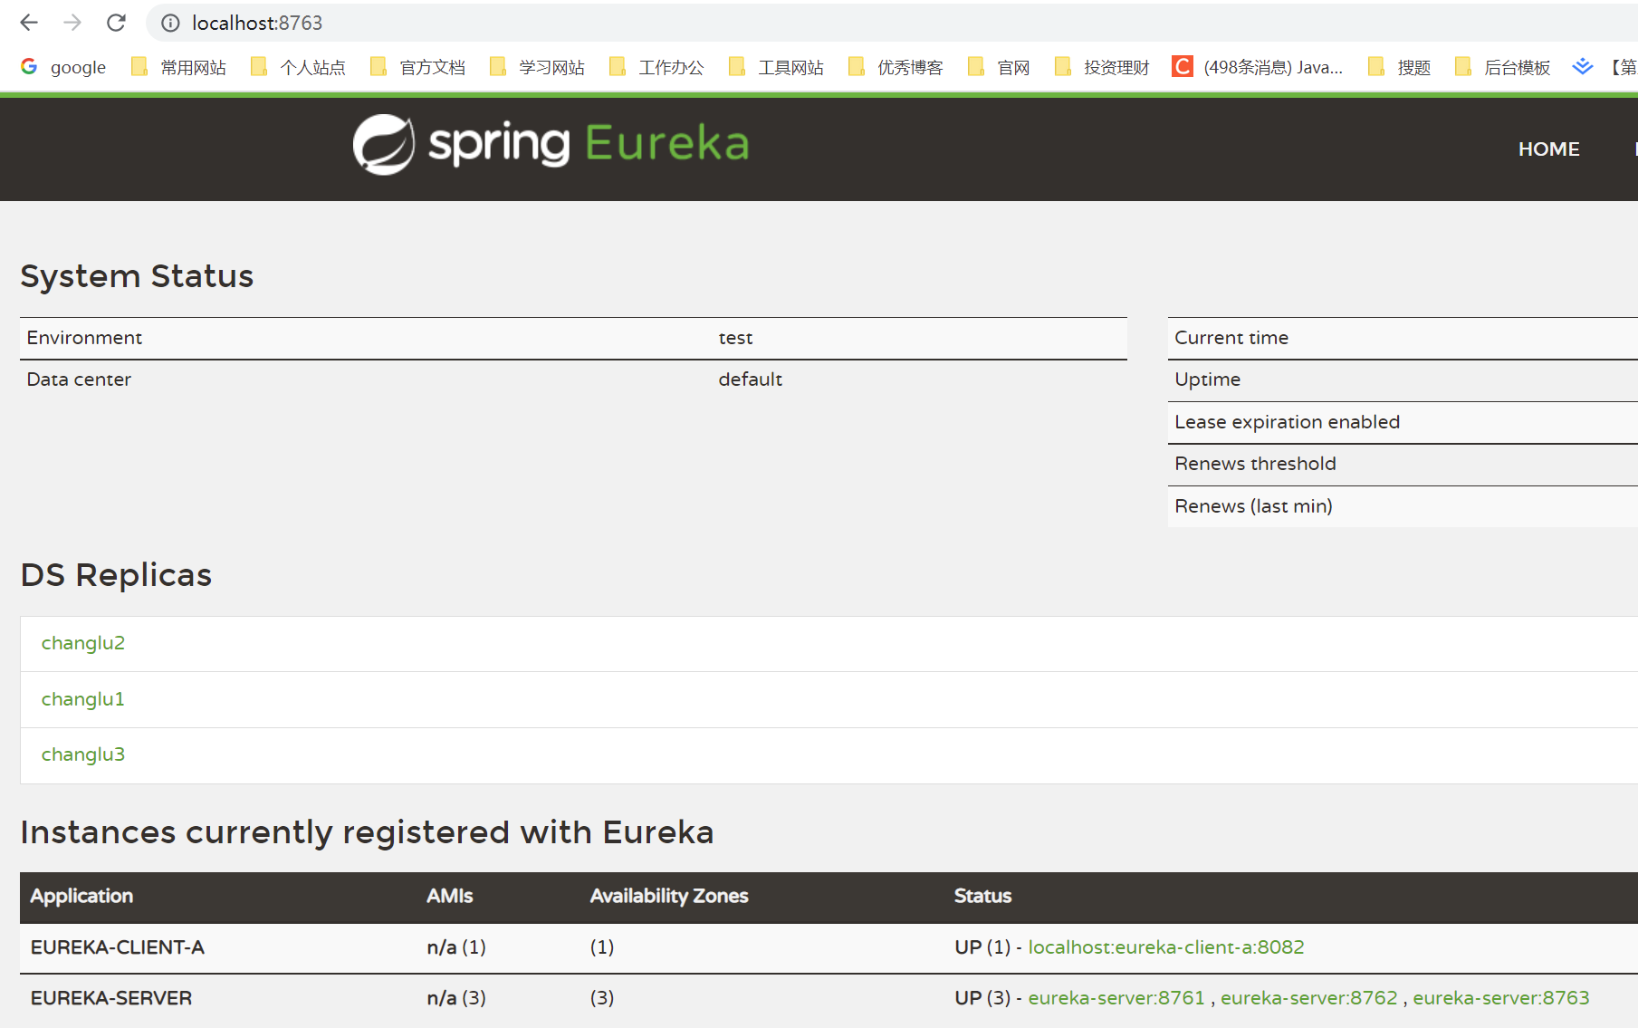The width and height of the screenshot is (1638, 1028).
Task: Click the 'test' environment value
Action: pyautogui.click(x=735, y=338)
